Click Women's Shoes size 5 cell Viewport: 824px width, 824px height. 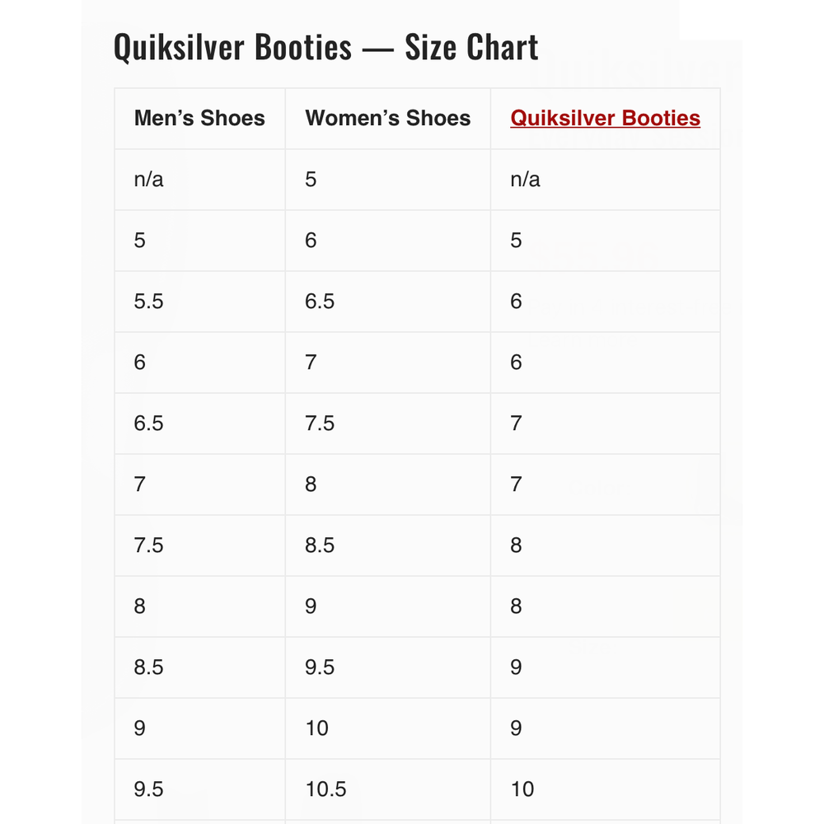[x=311, y=180]
